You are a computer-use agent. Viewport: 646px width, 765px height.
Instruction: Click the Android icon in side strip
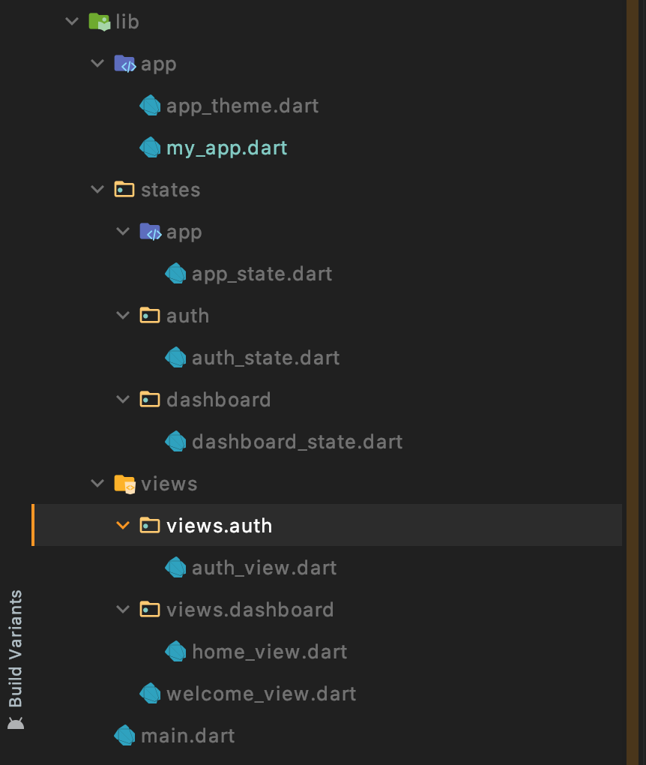tap(15, 723)
